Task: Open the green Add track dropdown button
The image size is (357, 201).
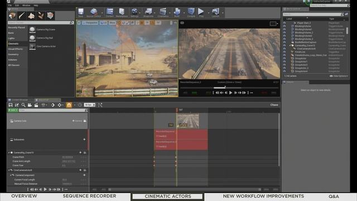Action: click(13, 110)
